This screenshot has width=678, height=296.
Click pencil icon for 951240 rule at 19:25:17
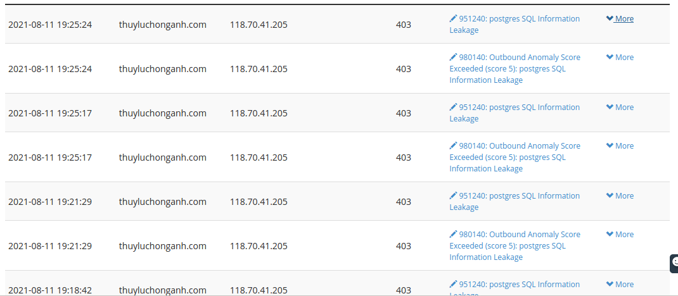pos(452,107)
